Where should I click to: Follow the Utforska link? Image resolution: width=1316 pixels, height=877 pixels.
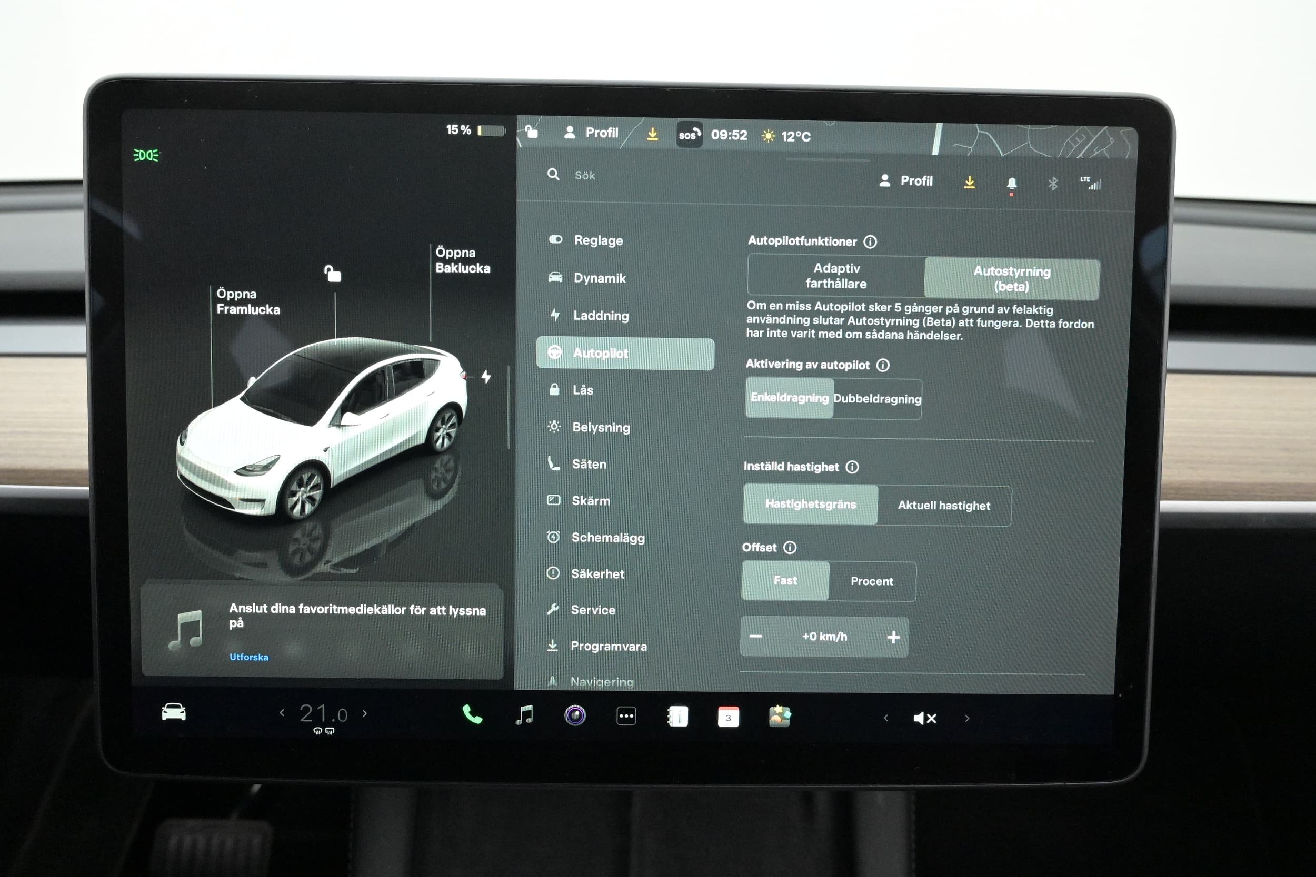[249, 657]
